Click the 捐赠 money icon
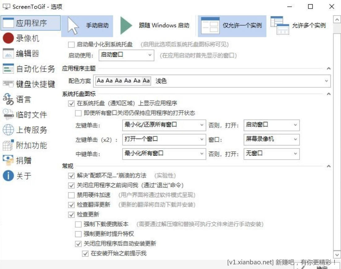Image resolution: width=341 pixels, height=269 pixels. click(x=8, y=160)
